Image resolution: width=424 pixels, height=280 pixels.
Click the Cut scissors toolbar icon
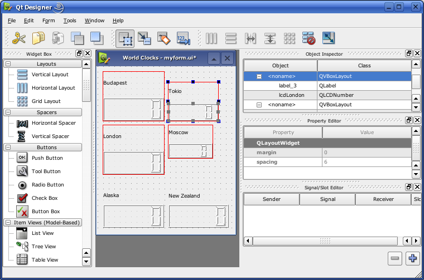pyautogui.click(x=18, y=38)
